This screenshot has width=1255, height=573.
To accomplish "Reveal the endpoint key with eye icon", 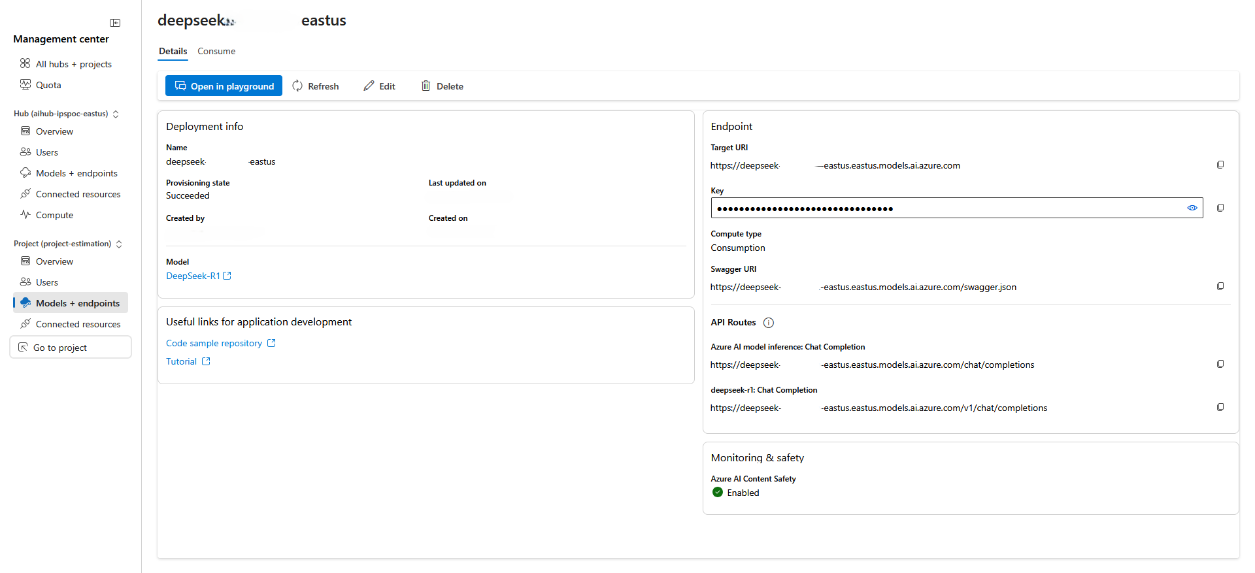I will click(x=1192, y=208).
